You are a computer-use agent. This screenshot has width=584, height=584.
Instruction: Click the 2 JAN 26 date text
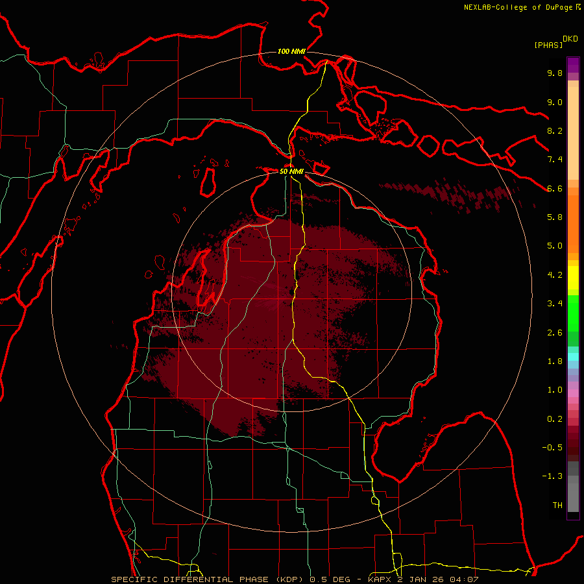(421, 579)
